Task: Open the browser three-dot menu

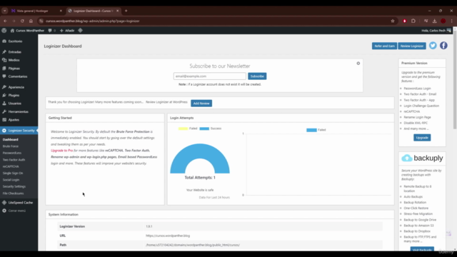Action: coord(452,21)
